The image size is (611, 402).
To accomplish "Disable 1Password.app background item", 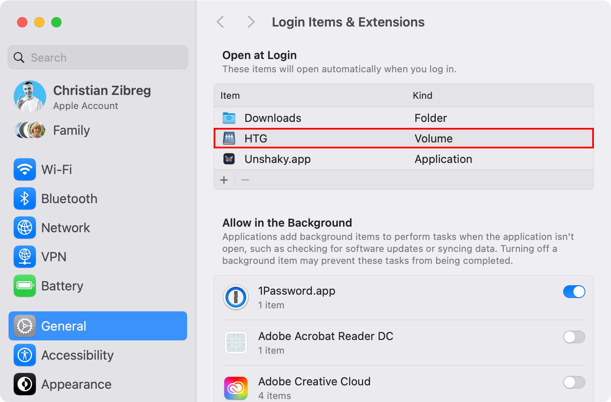I will 574,292.
